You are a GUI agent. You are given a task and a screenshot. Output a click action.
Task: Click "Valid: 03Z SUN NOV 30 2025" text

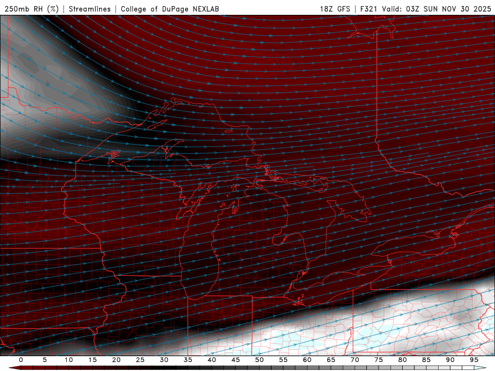pyautogui.click(x=436, y=9)
